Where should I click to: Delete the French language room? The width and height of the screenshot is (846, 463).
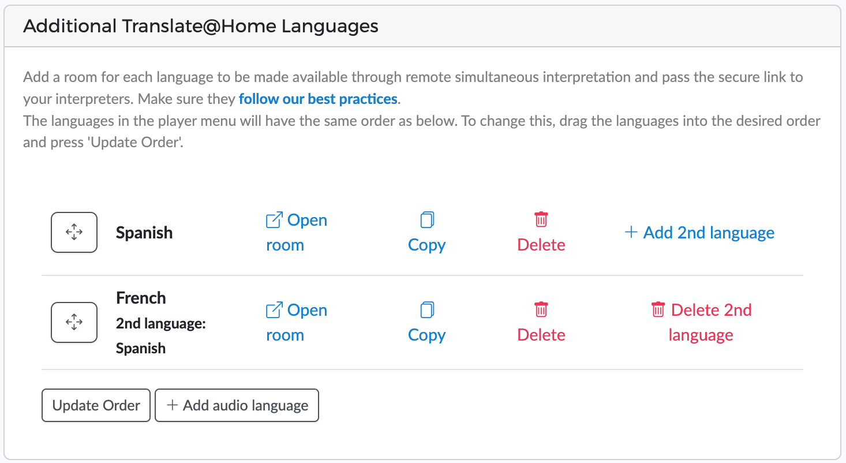(x=541, y=322)
